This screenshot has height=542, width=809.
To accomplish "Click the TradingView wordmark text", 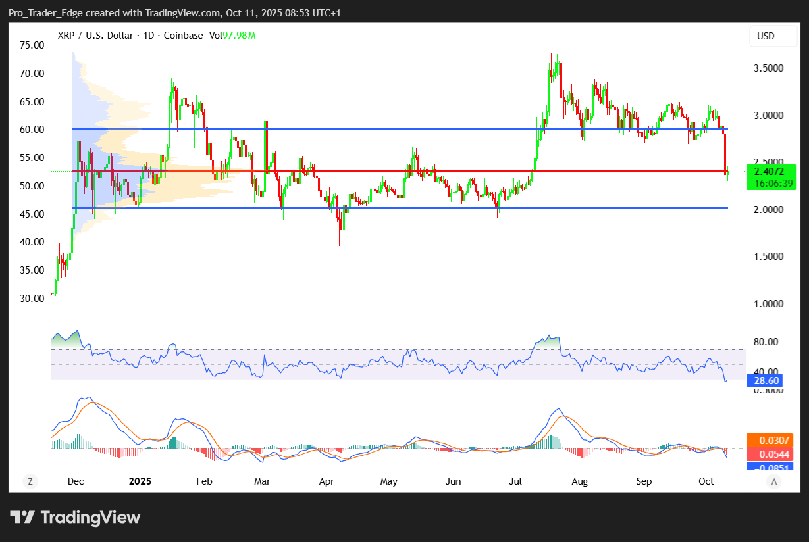I will [91, 518].
